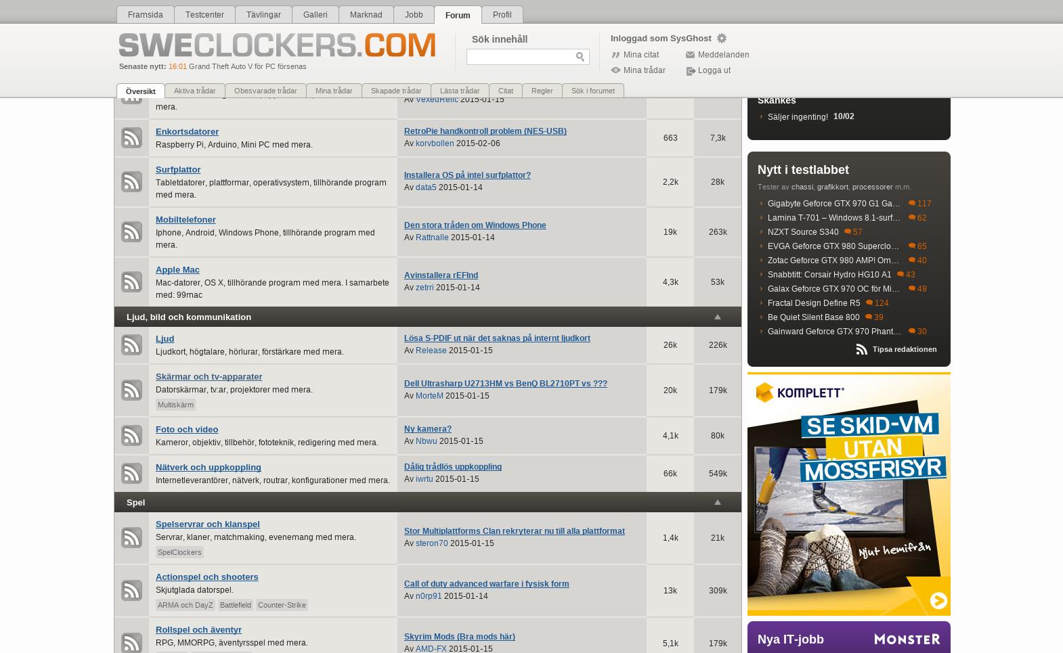Click RSS icon for Foto och video
Viewport: 1063px width, 653px height.
[131, 435]
